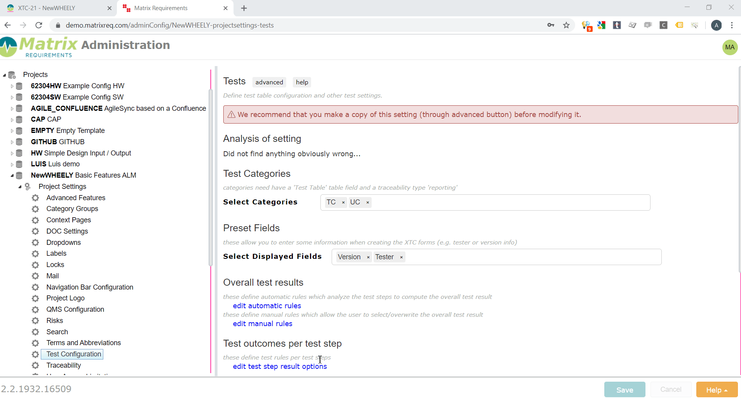Click the saved passwords key icon
741x398 pixels.
(x=551, y=25)
